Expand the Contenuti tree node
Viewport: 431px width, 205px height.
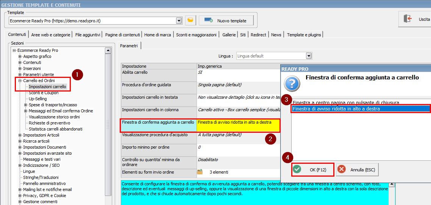tap(20, 62)
